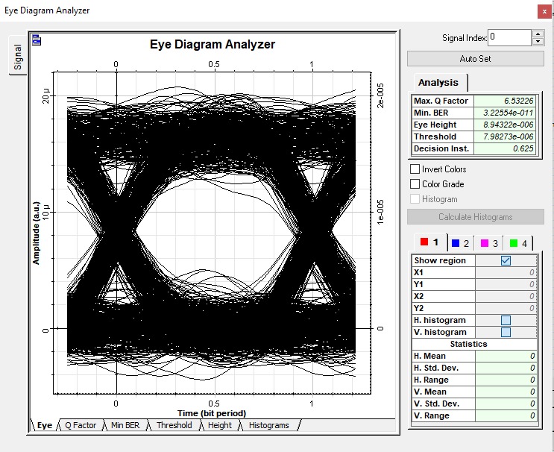Screen dimensions: 554x452
Task: Click the blue menu icon at graph corner
Action: [37, 40]
